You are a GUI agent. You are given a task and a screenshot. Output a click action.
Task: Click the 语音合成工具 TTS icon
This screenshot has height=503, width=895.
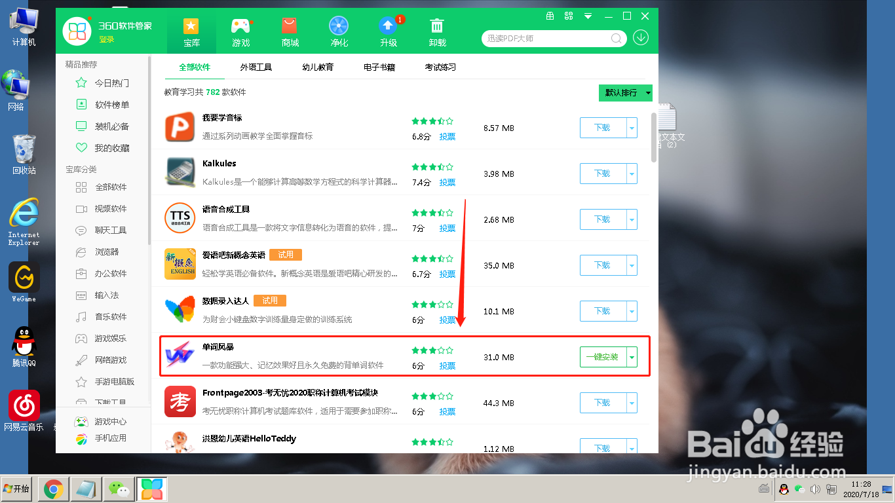click(x=180, y=219)
